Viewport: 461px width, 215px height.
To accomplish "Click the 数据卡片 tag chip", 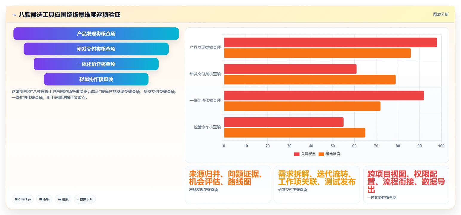I will click(x=85, y=199).
